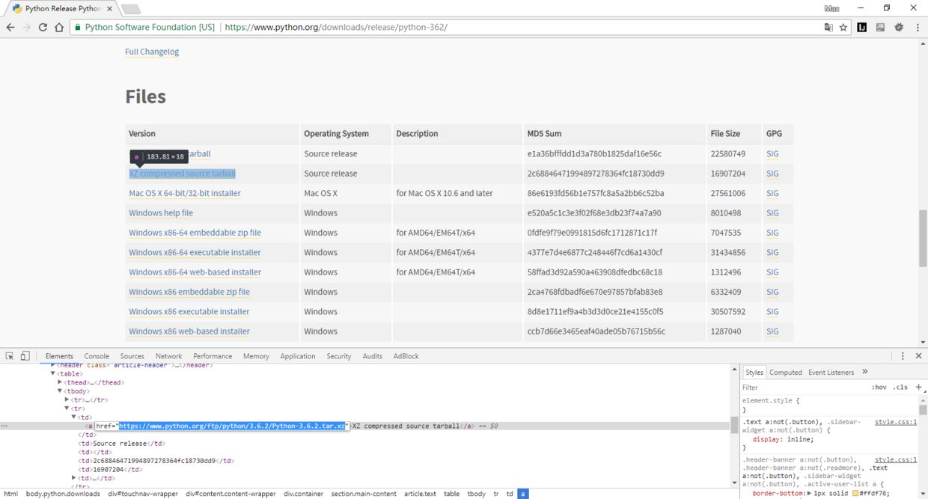This screenshot has height=499, width=928.
Task: Open the browser home page
Action: coord(59,27)
